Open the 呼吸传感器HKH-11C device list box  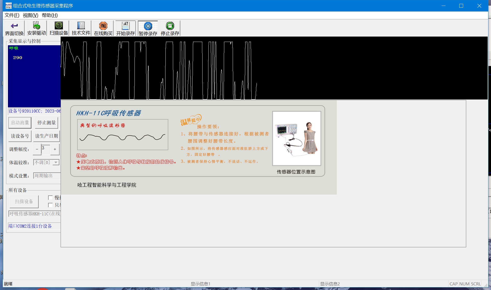pos(35,214)
